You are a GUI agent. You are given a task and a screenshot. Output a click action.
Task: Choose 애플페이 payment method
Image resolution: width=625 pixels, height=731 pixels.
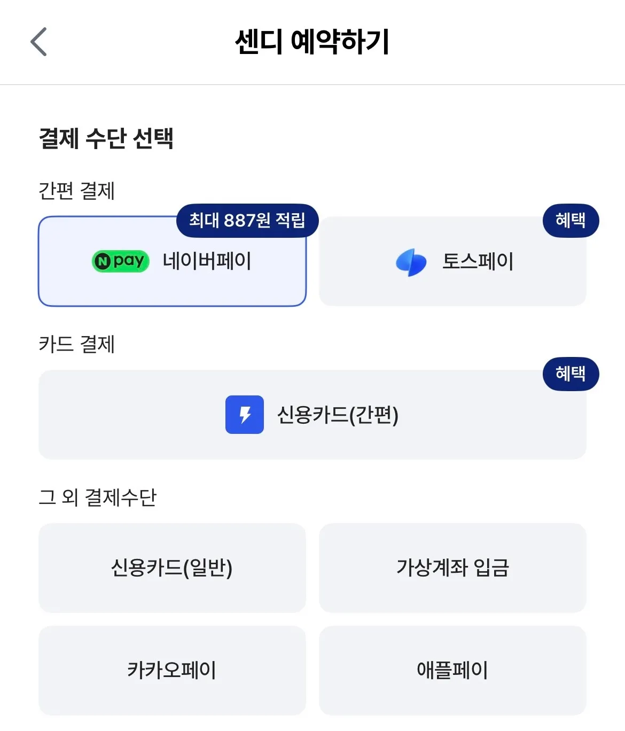pyautogui.click(x=452, y=671)
